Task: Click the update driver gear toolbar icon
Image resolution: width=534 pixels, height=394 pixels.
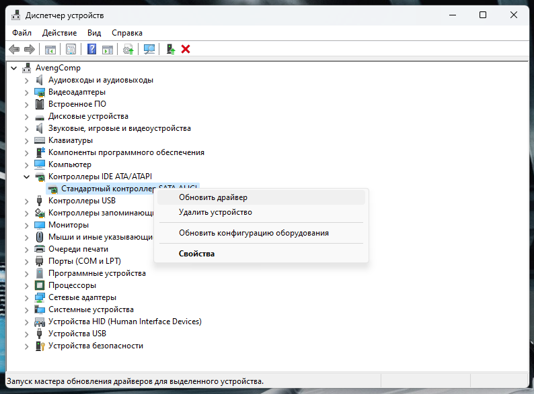Action: (x=128, y=49)
